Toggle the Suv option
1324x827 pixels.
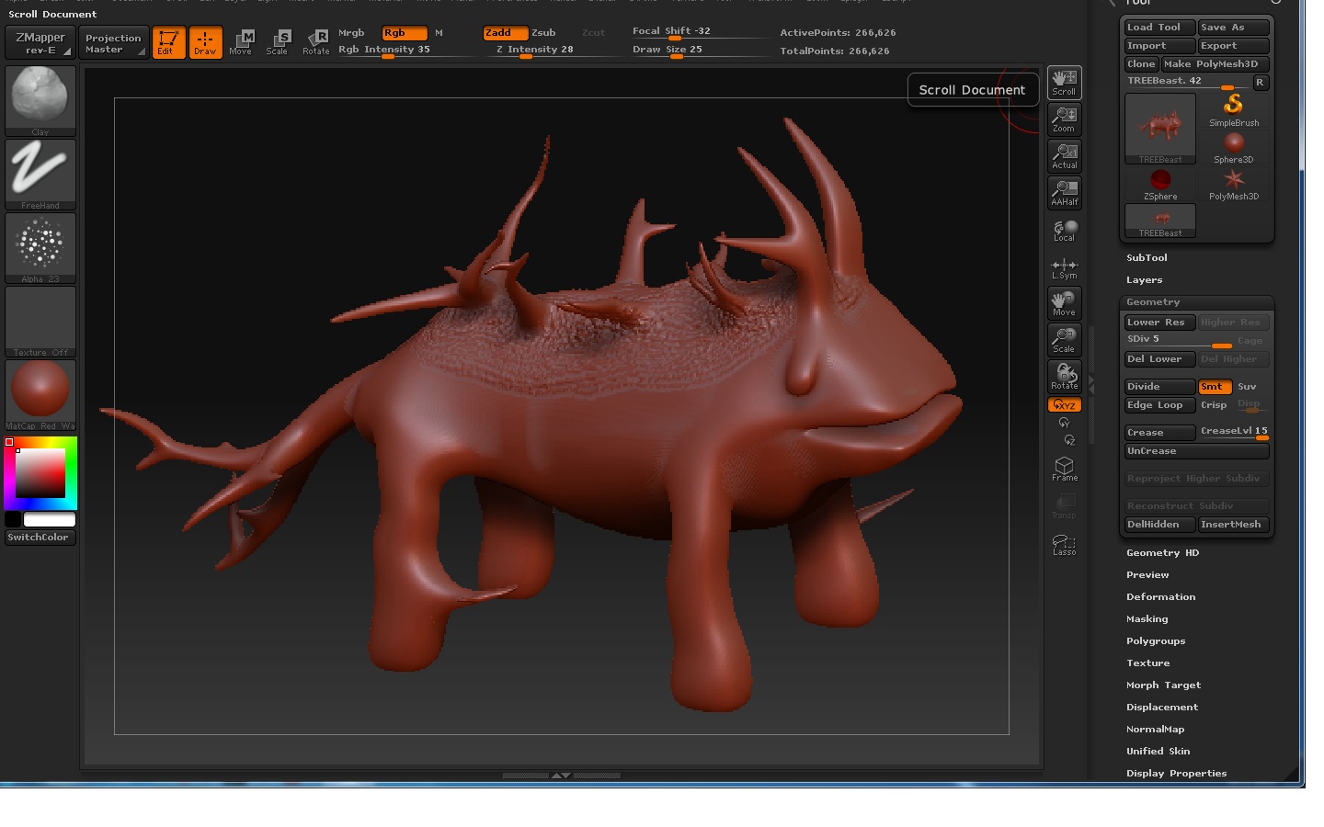click(x=1247, y=387)
